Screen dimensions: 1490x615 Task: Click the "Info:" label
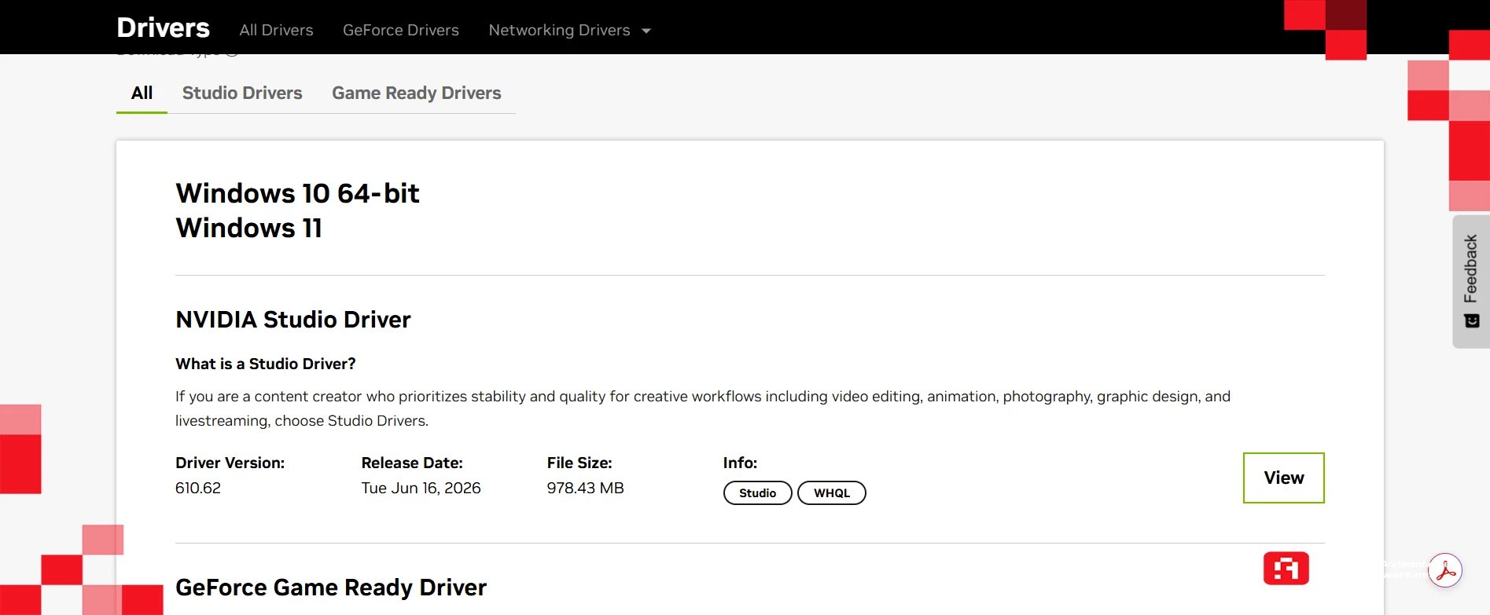point(740,463)
